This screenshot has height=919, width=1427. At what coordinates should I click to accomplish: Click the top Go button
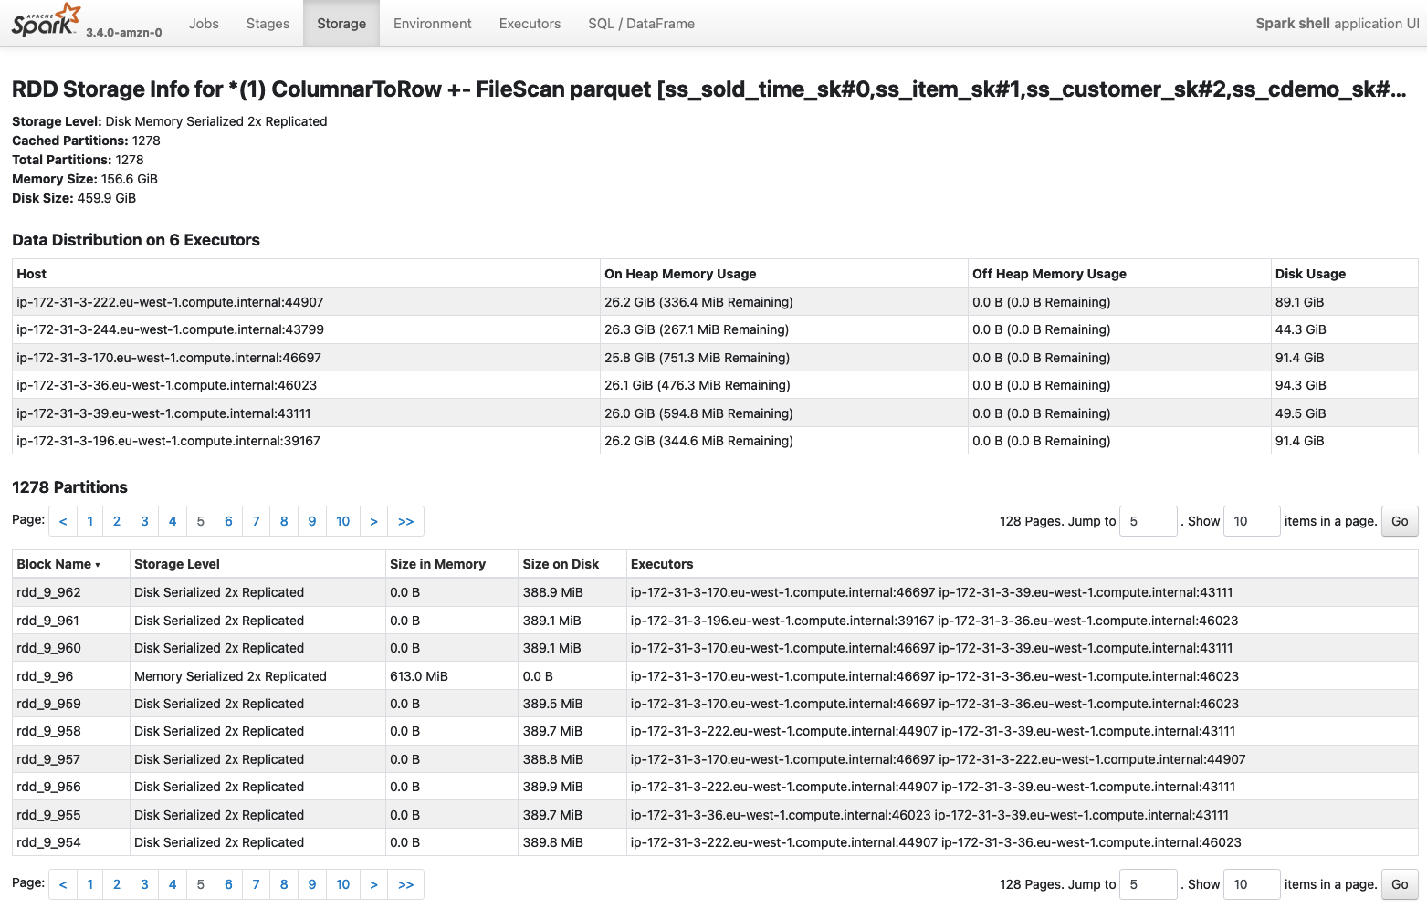coord(1400,521)
